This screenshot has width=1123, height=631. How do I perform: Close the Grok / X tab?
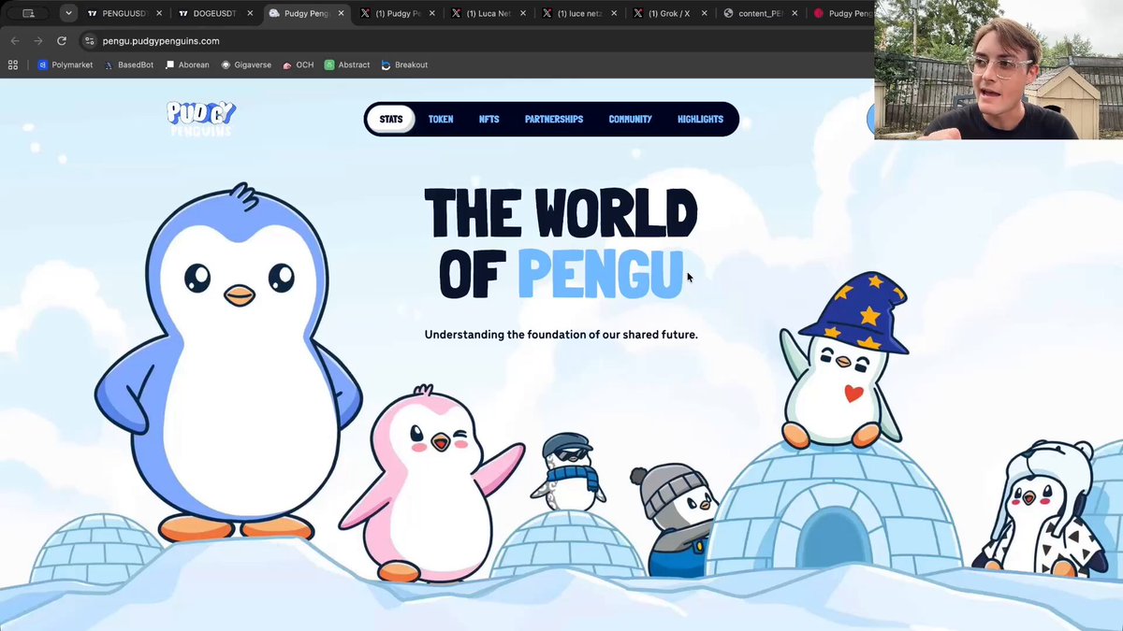[704, 13]
